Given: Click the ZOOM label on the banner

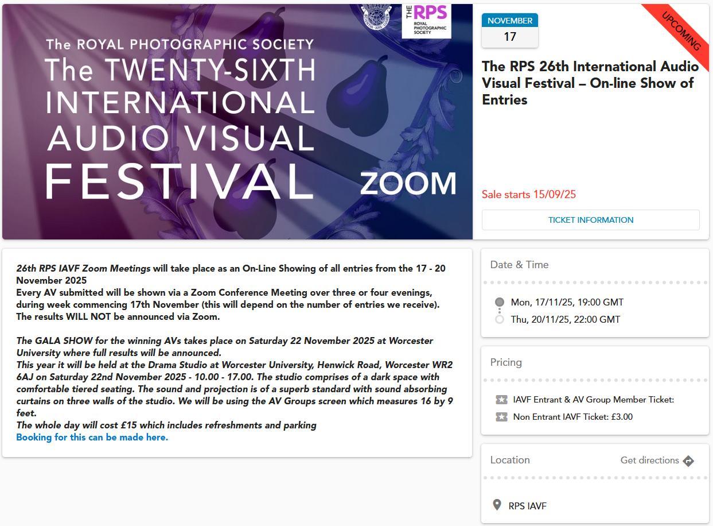Looking at the screenshot, I should click(408, 184).
